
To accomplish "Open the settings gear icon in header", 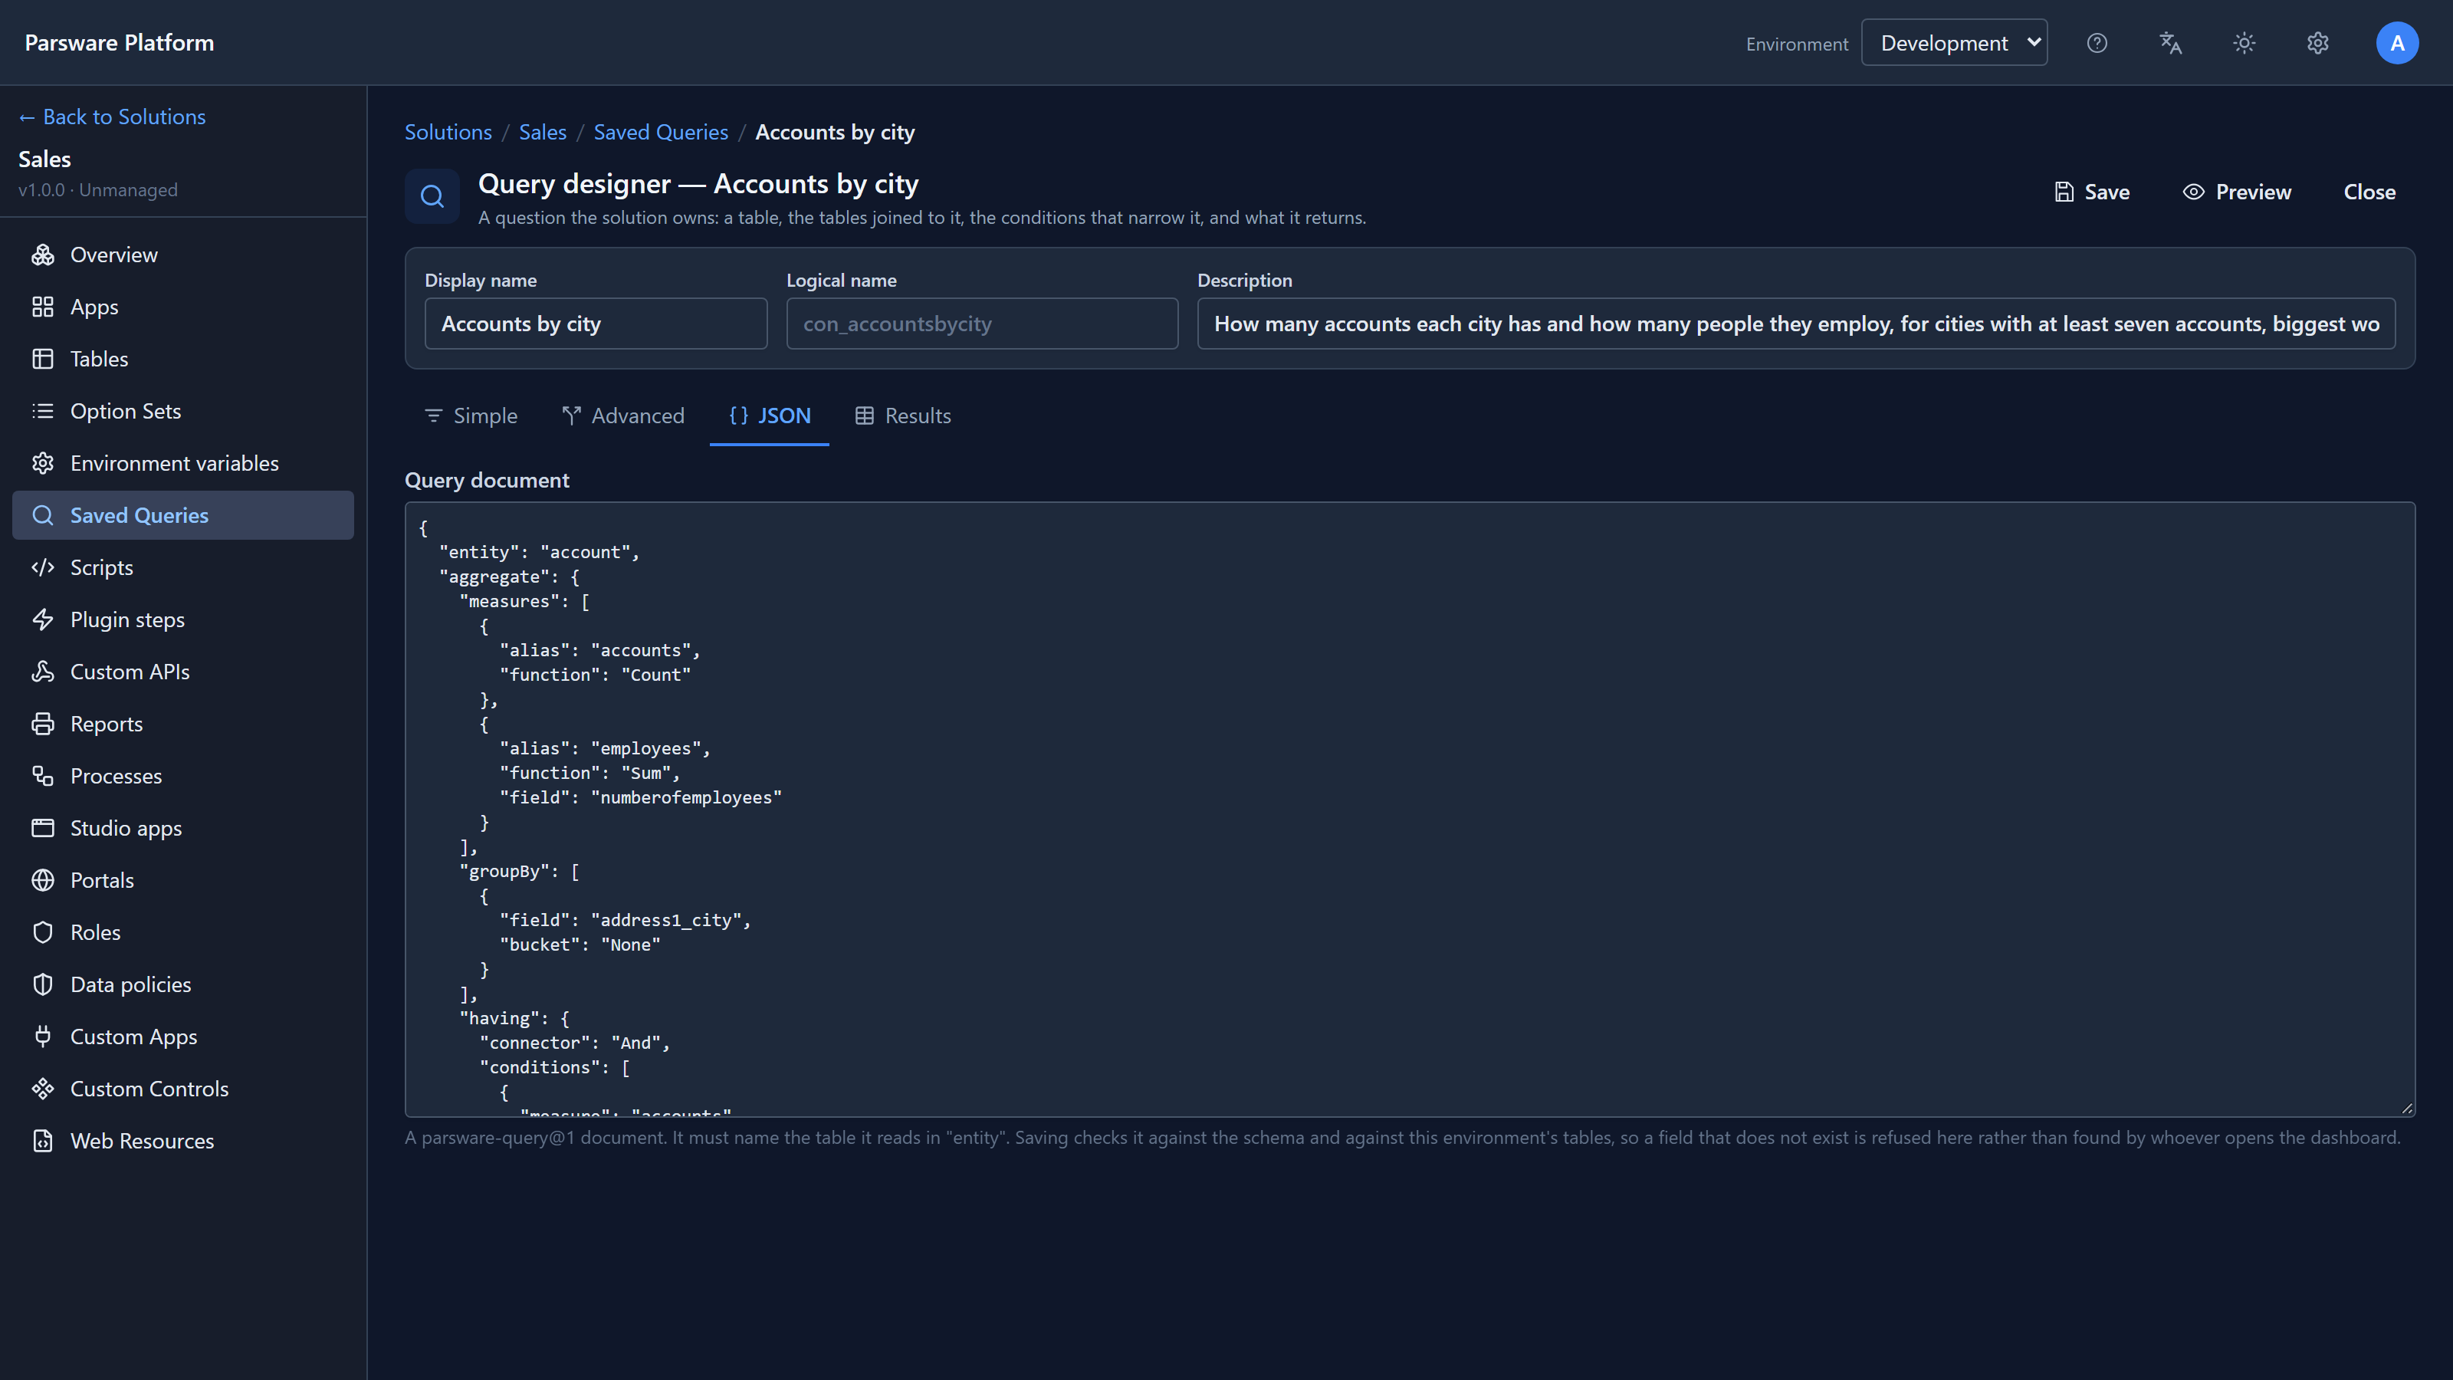I will 2318,43.
